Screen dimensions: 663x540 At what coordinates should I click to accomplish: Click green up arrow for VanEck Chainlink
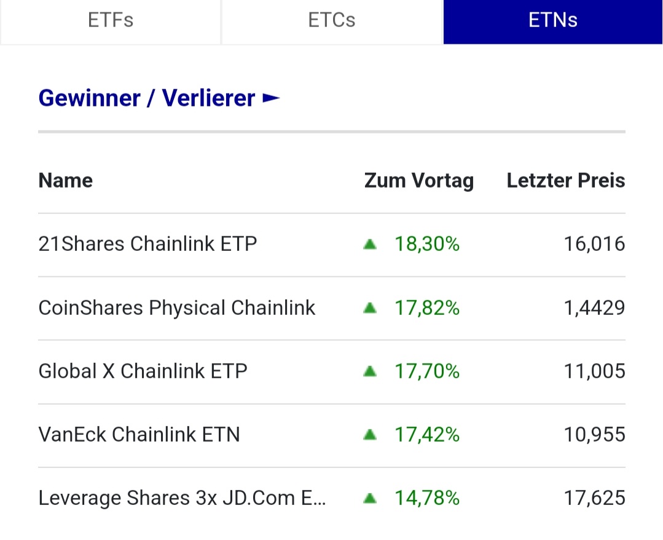pyautogui.click(x=370, y=435)
